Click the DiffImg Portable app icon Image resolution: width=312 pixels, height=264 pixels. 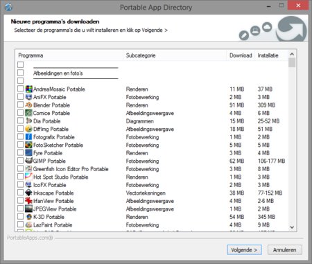pyautogui.click(x=28, y=129)
